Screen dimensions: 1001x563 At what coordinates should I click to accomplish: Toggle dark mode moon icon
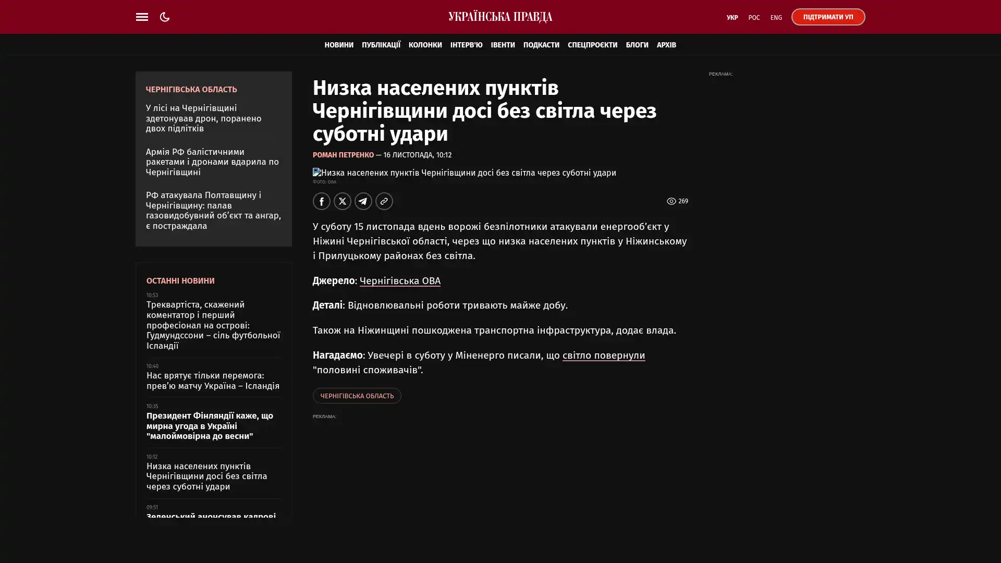point(165,17)
